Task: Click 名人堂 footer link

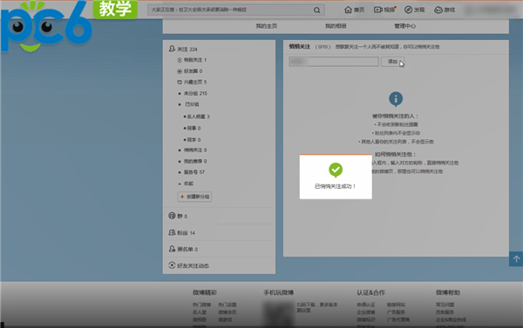Action: click(200, 312)
